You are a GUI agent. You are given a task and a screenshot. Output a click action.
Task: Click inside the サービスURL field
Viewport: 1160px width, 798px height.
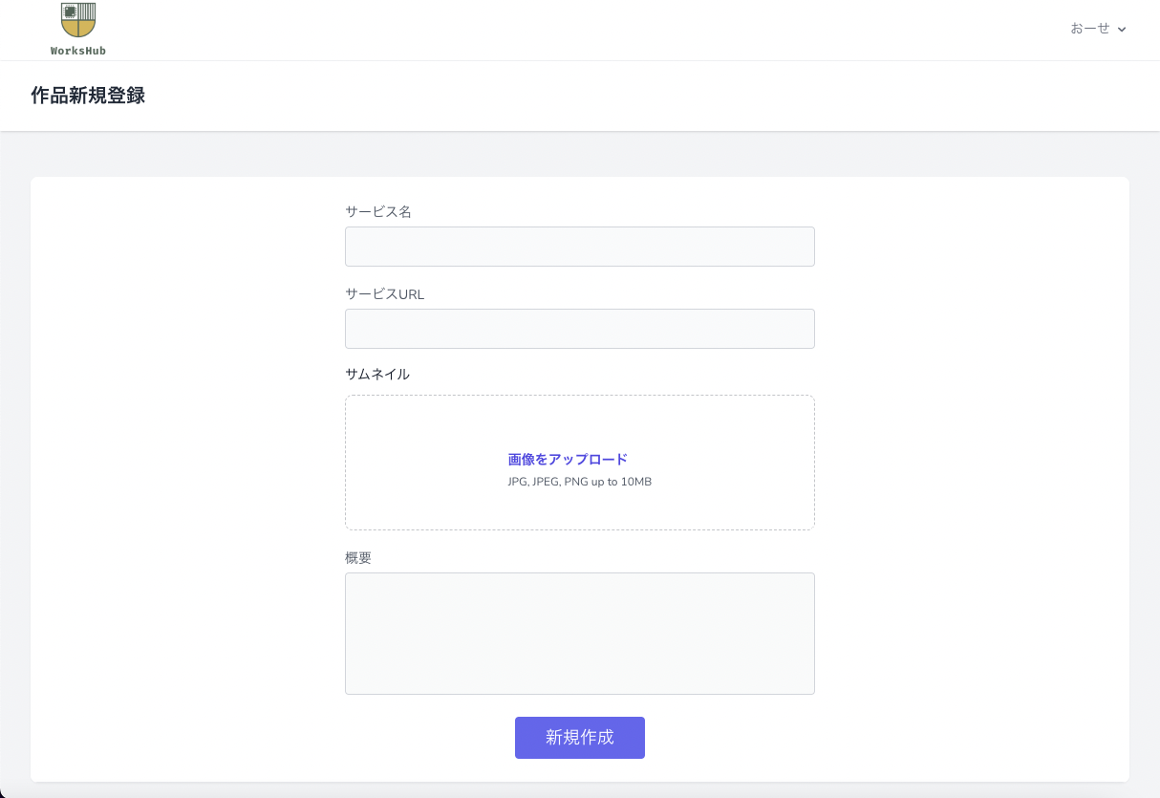pyautogui.click(x=579, y=328)
